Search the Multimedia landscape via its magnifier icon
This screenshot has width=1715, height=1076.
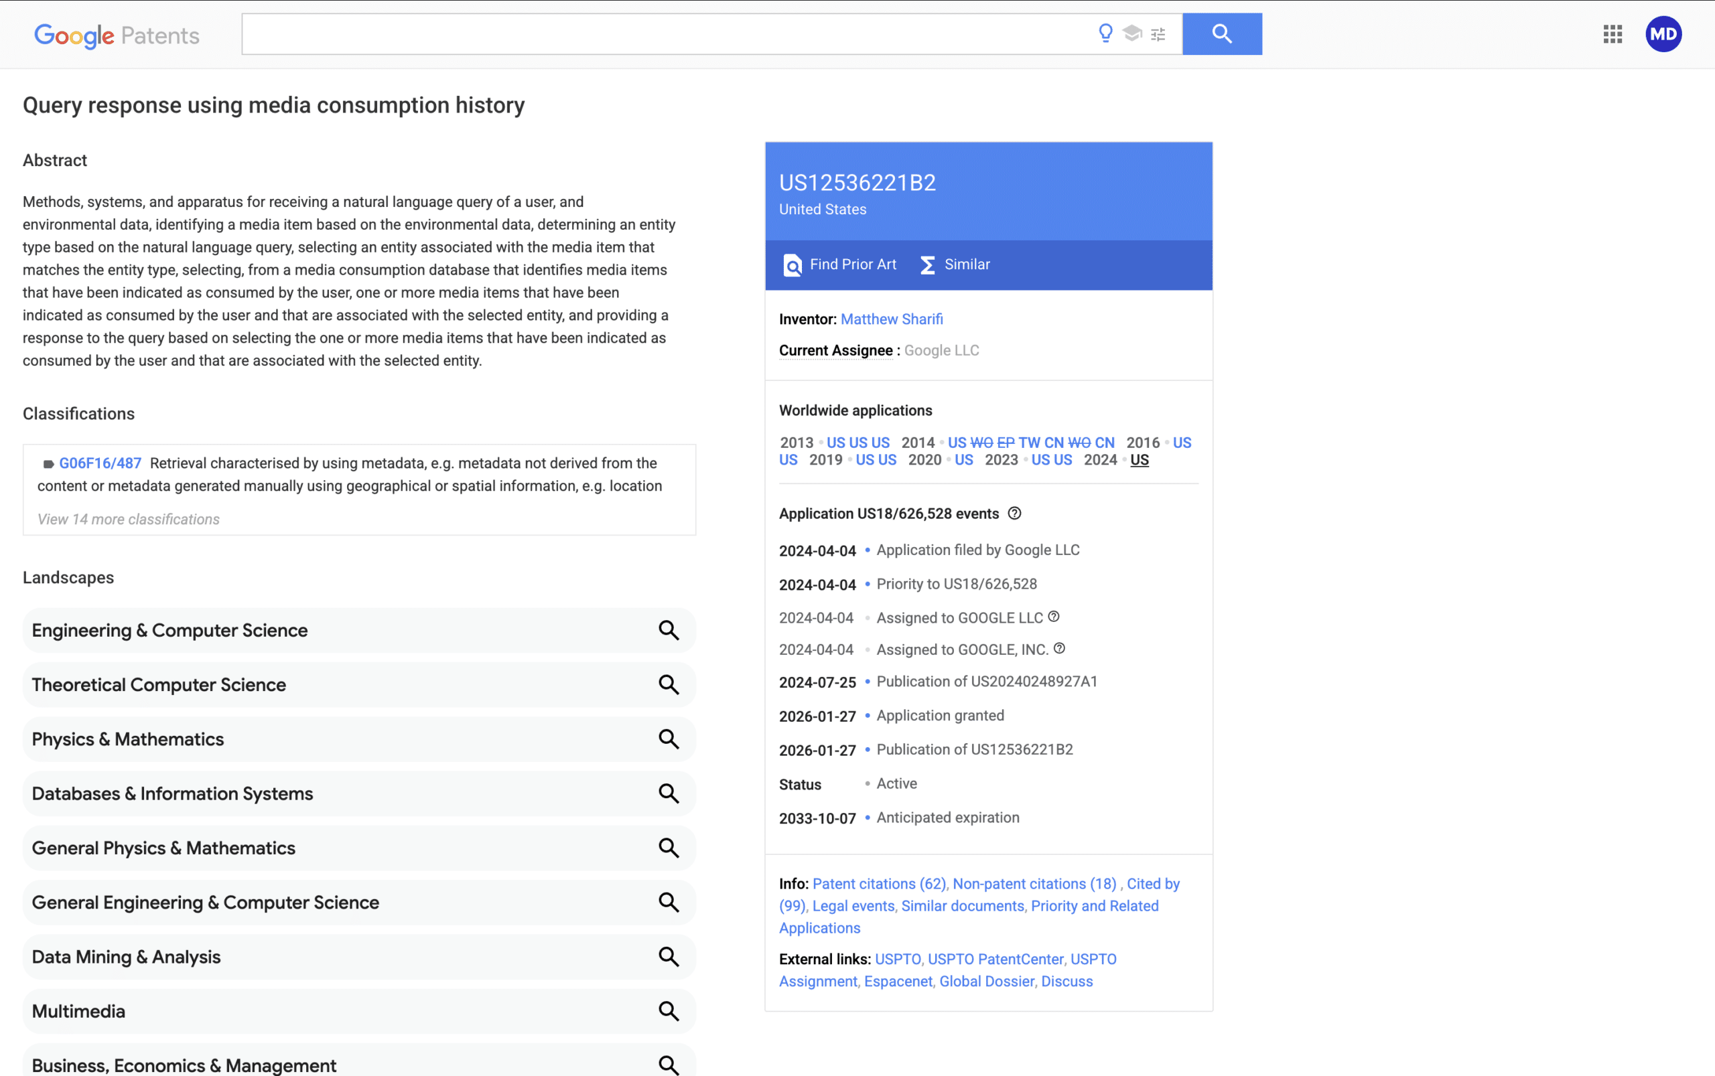(x=669, y=1010)
